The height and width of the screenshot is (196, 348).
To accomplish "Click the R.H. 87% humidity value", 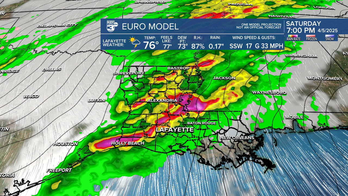I will pyautogui.click(x=198, y=46).
